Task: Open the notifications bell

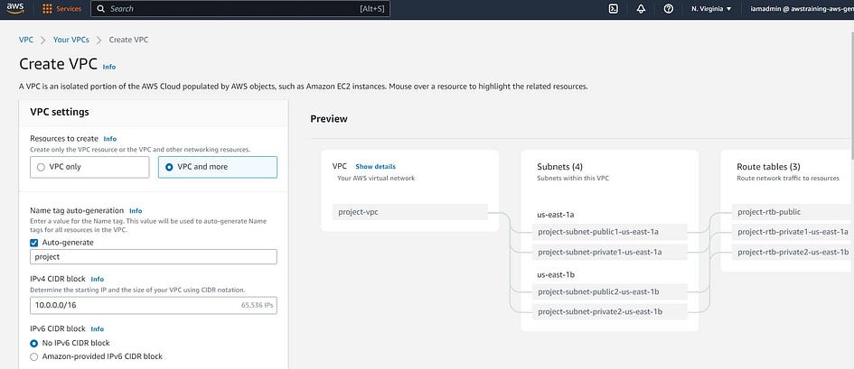Action: (641, 9)
